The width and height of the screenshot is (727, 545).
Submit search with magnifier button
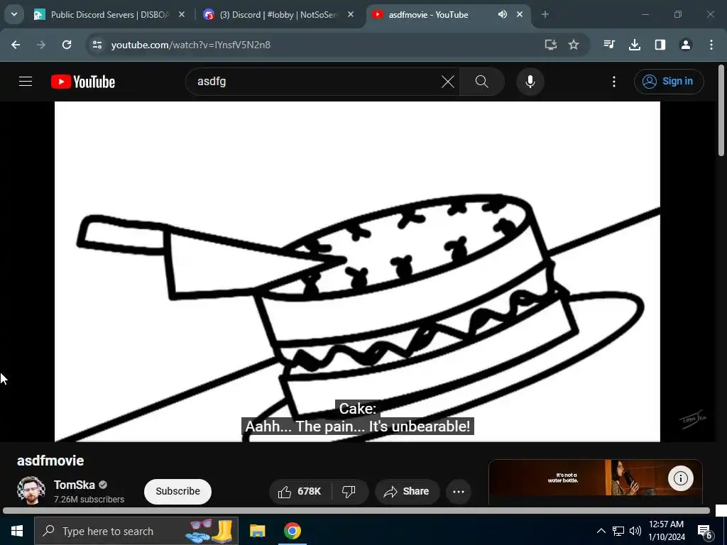[x=482, y=82]
